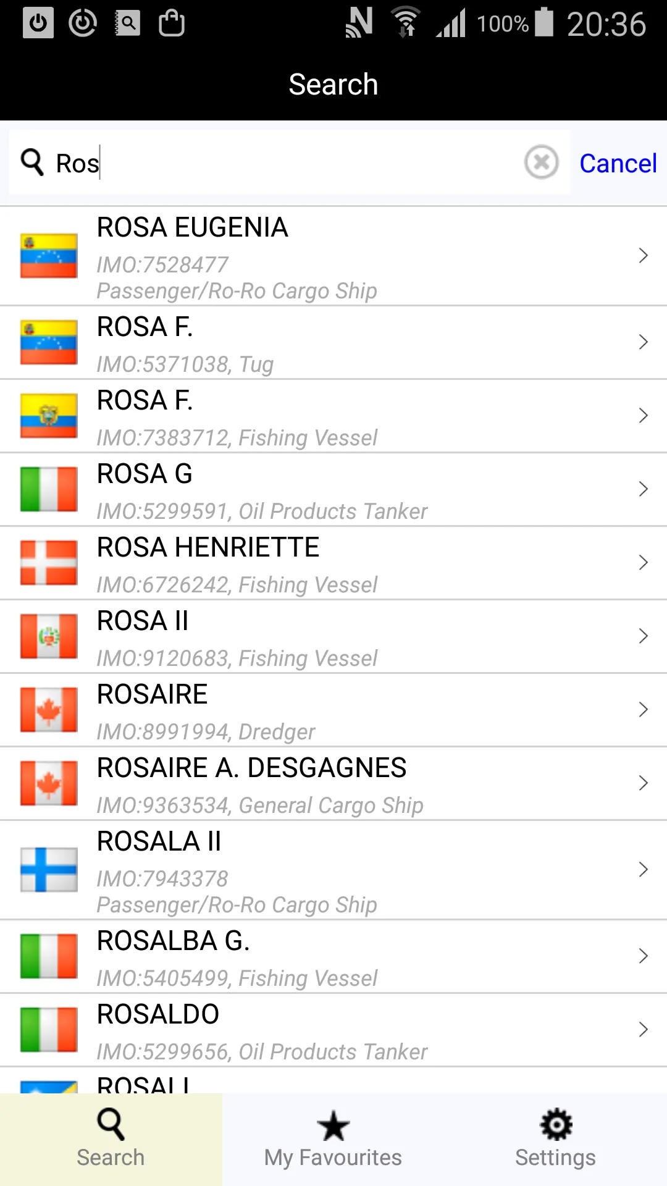Tap the magnifier icon in search field

coord(32,162)
